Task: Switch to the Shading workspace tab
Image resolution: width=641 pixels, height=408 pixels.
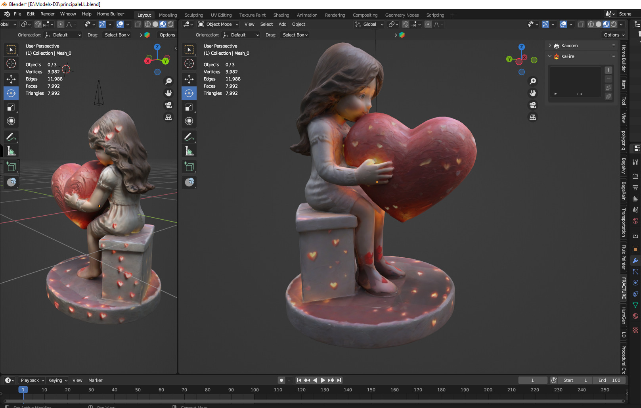Action: [x=281, y=15]
